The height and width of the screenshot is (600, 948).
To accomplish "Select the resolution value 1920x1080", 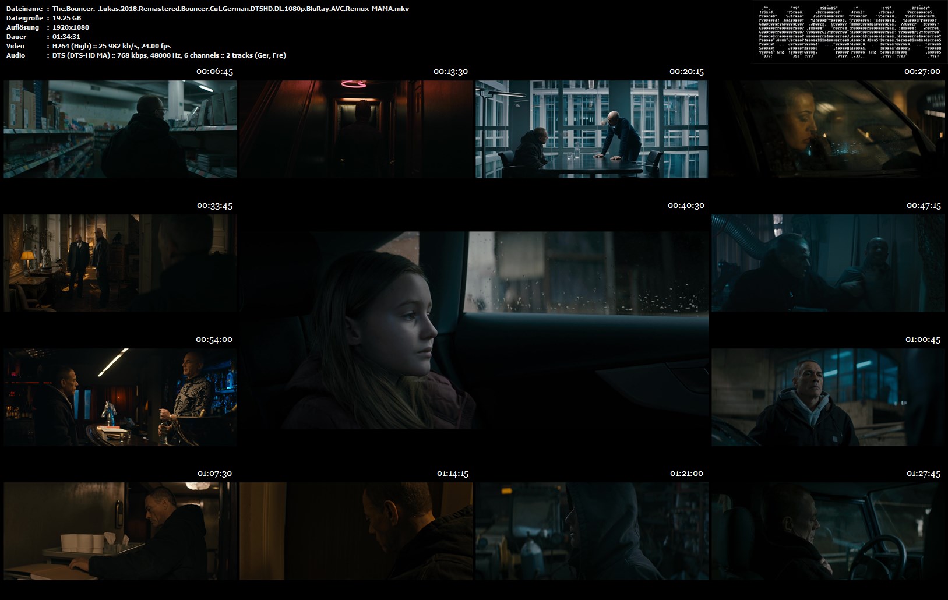I will pyautogui.click(x=71, y=27).
